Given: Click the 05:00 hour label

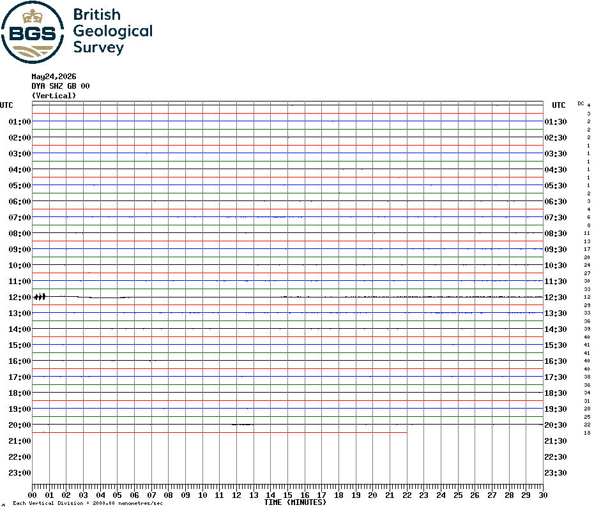Looking at the screenshot, I should [20, 185].
